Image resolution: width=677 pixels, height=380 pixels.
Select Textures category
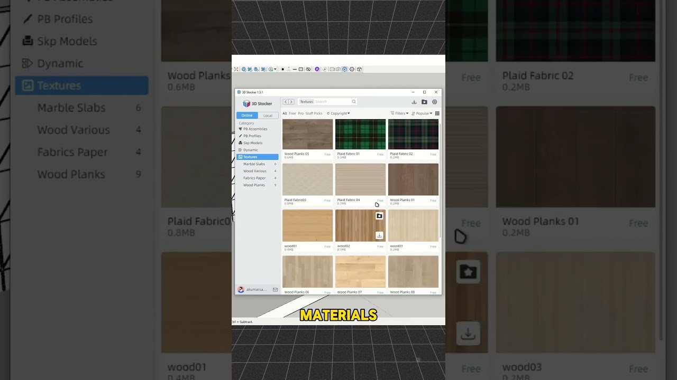click(258, 157)
